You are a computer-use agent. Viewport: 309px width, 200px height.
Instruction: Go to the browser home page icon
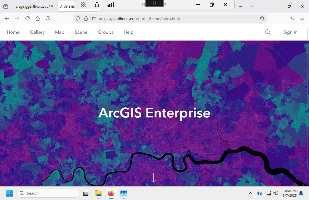pos(37,18)
